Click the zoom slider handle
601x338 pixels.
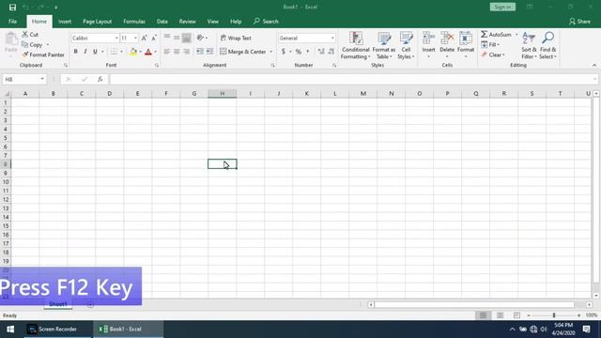pyautogui.click(x=554, y=315)
